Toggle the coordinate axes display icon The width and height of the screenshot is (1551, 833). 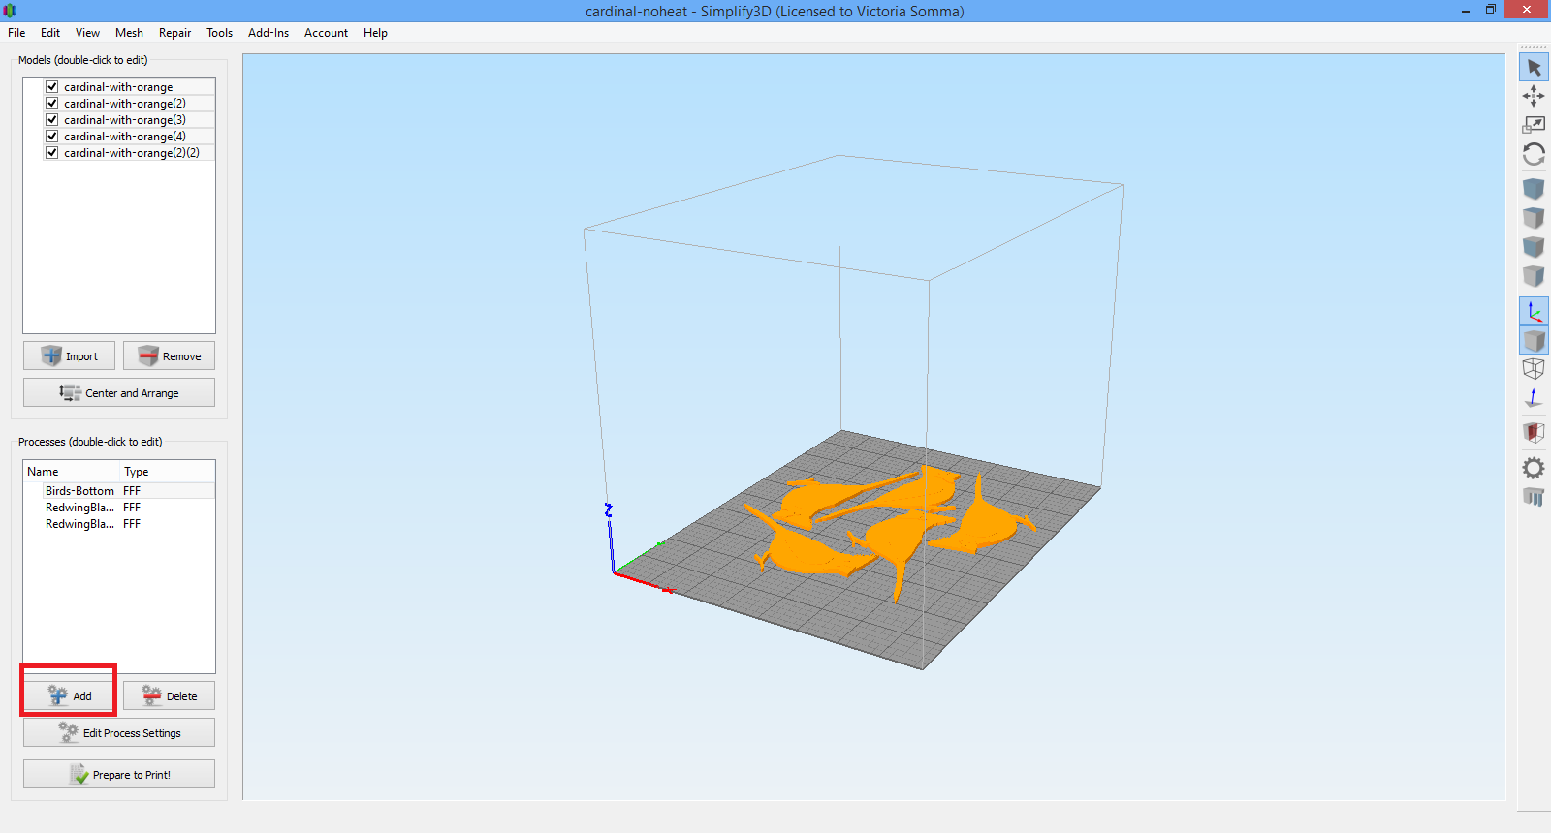(1534, 311)
